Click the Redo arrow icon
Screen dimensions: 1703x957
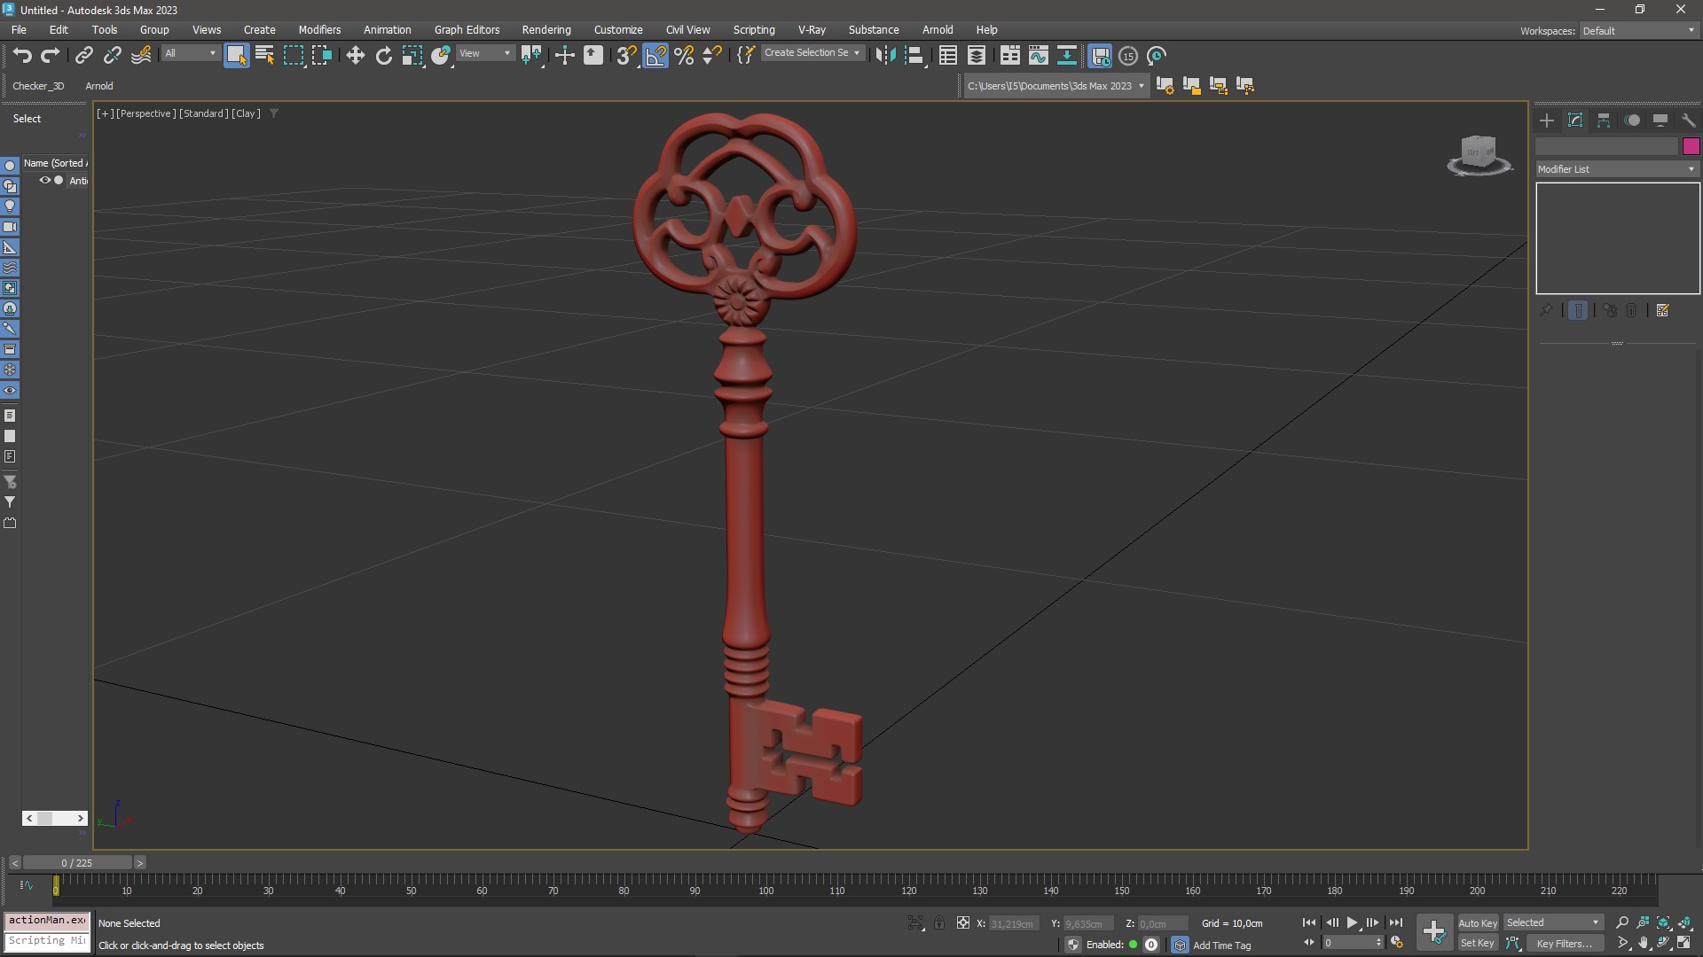pyautogui.click(x=51, y=56)
